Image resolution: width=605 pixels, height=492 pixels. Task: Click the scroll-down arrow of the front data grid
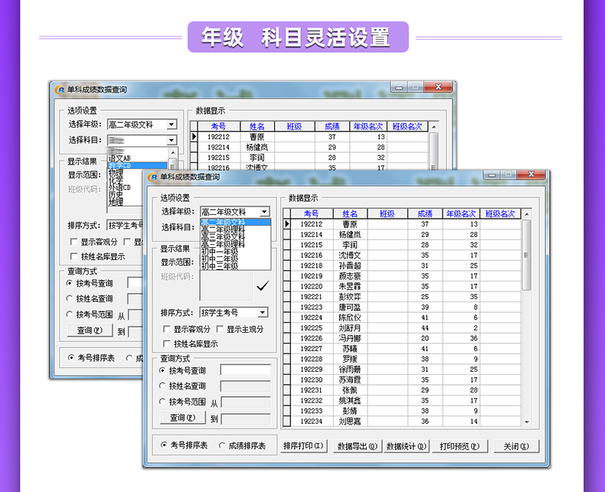pos(526,422)
